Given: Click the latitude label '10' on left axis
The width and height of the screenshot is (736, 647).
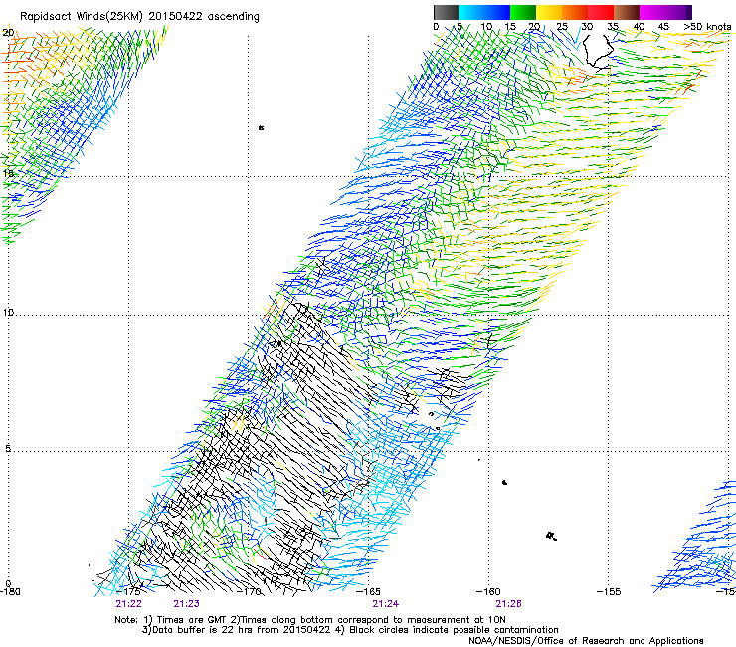Looking at the screenshot, I should (8, 312).
